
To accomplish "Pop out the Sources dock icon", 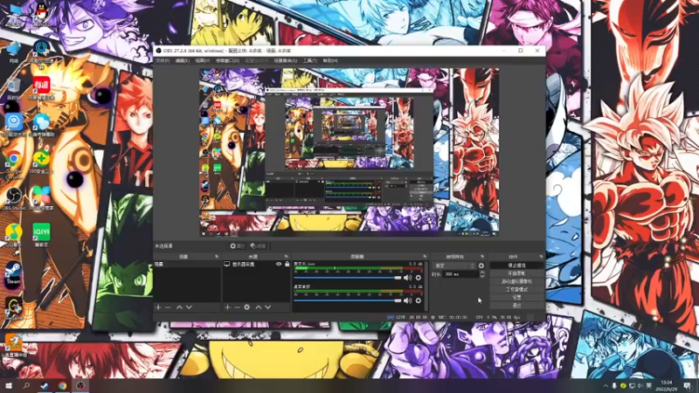I will click(287, 257).
